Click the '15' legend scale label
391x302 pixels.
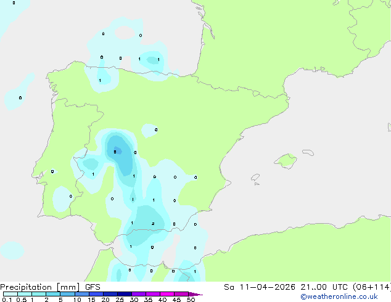coord(91,300)
